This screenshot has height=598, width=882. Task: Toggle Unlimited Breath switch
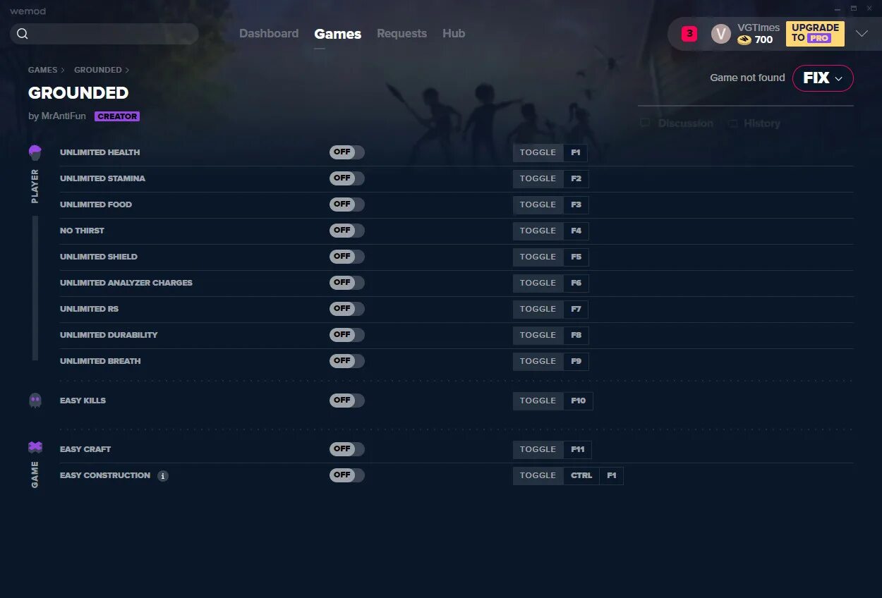(x=347, y=361)
